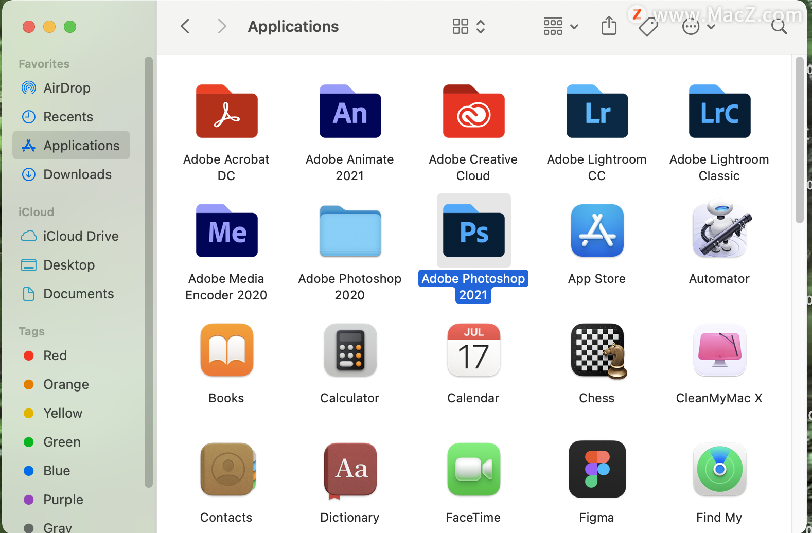
Task: Click the Automator name label
Action: point(719,279)
